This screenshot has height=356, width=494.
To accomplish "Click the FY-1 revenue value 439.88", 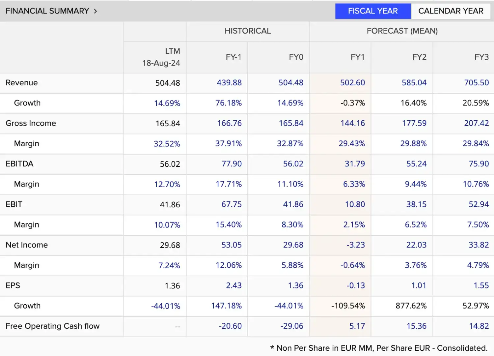I will 229,83.
